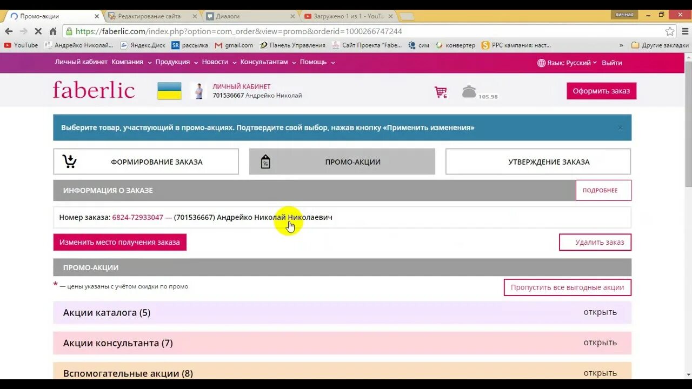Open сим bookmark

pos(419,45)
